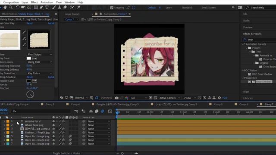Reset the Drop Shadow effect
Screen dimensions: 276x155
pos(30,77)
